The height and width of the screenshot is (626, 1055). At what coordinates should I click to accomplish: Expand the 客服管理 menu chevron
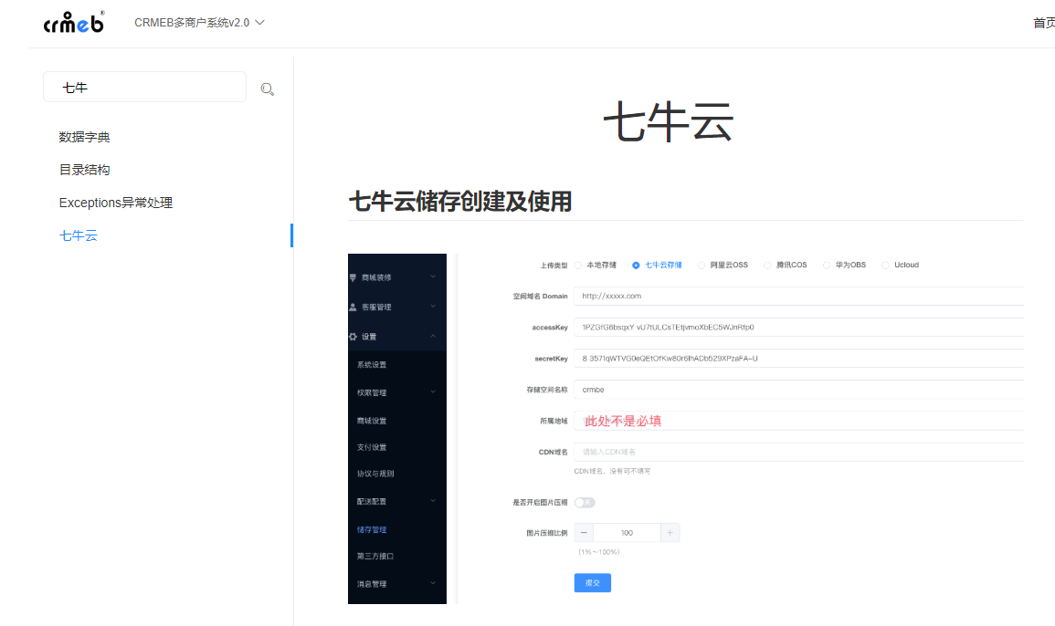[433, 306]
